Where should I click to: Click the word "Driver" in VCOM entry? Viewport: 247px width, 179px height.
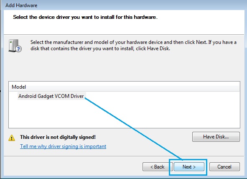77,96
